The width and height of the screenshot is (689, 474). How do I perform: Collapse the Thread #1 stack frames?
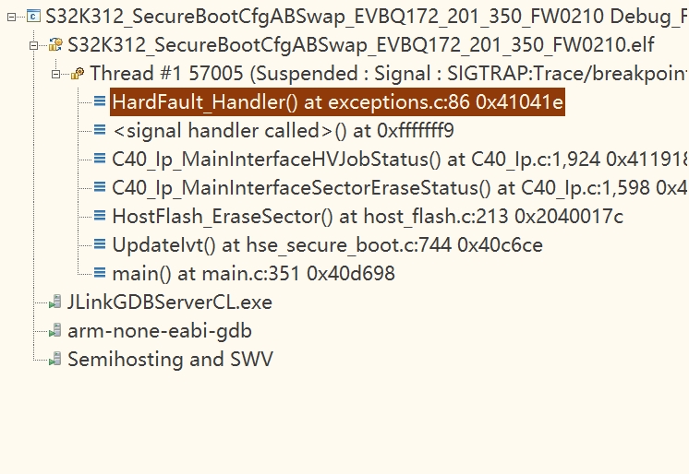(55, 73)
